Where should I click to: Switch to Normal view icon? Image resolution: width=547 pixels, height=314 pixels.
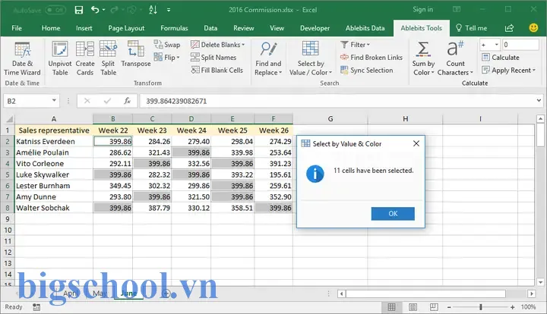pyautogui.click(x=391, y=307)
